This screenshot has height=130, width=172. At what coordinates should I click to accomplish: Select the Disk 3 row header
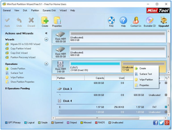coord(68,89)
